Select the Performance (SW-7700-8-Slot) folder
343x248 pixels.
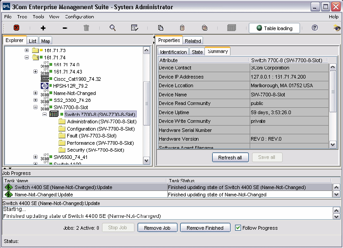click(96, 143)
